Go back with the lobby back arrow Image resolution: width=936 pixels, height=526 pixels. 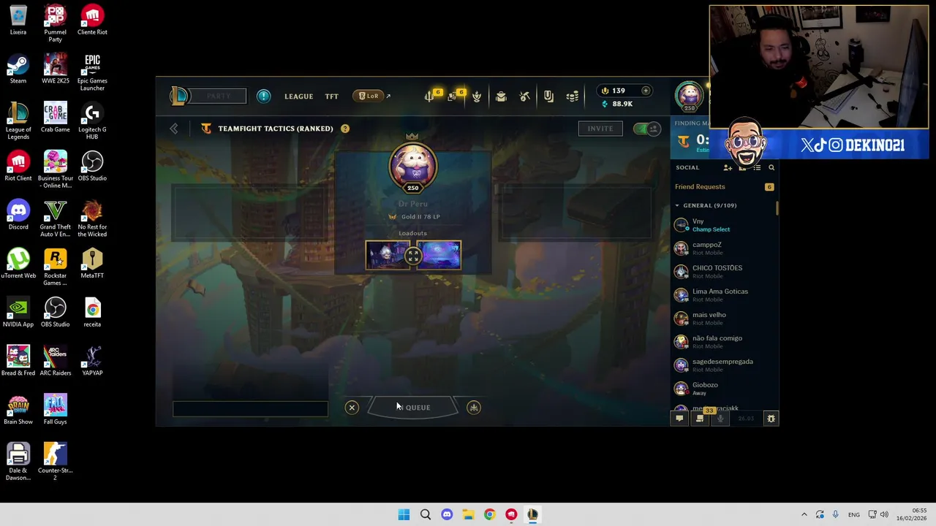[174, 129]
